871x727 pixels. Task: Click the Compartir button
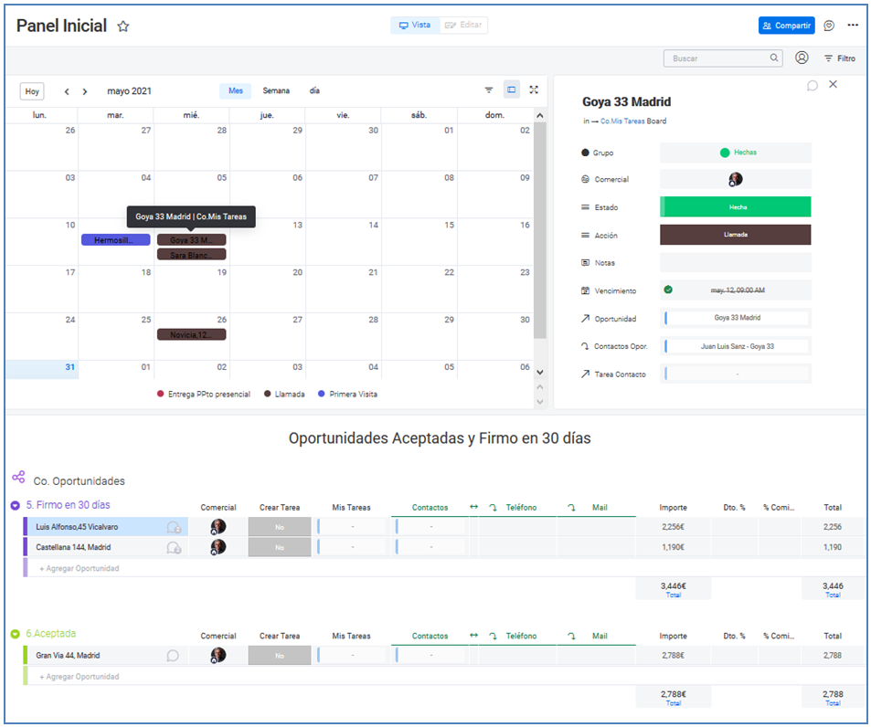click(786, 26)
